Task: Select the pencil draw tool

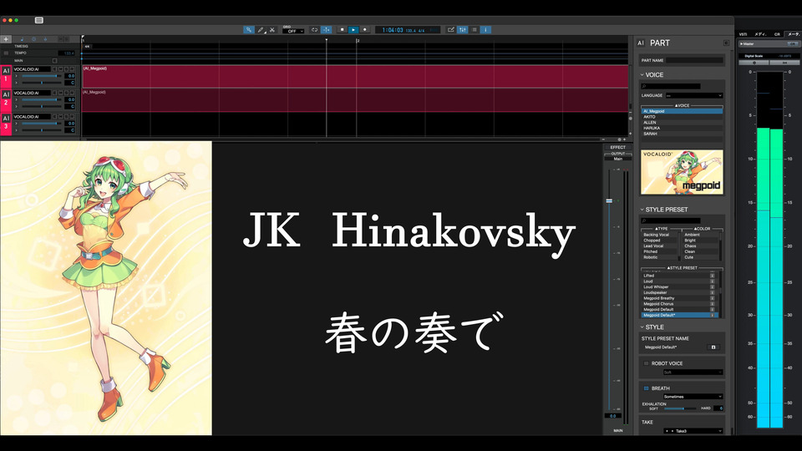Action: coord(261,30)
